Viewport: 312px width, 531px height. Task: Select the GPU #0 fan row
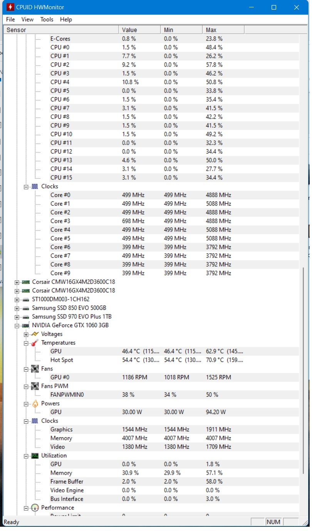174,377
